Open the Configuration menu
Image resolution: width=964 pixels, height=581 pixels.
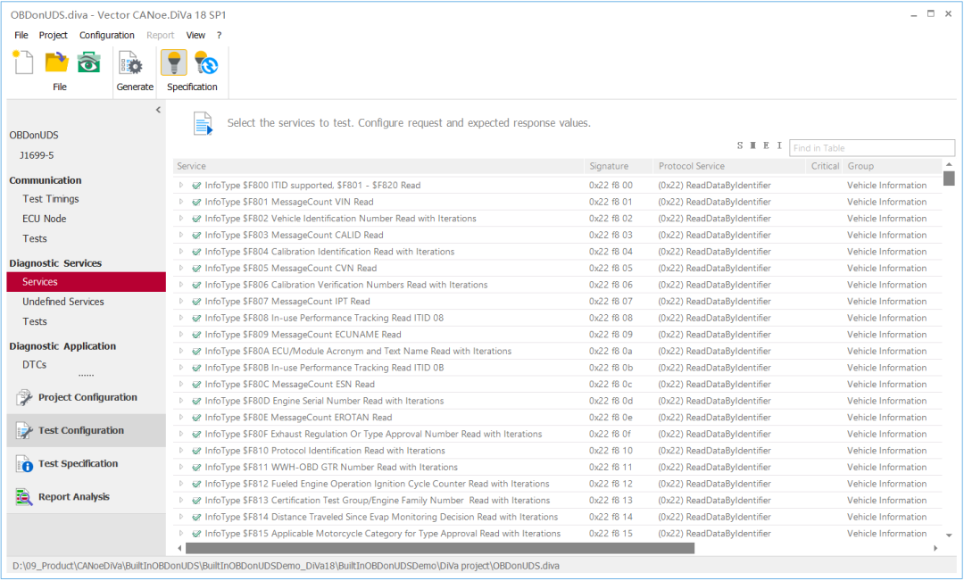[106, 36]
